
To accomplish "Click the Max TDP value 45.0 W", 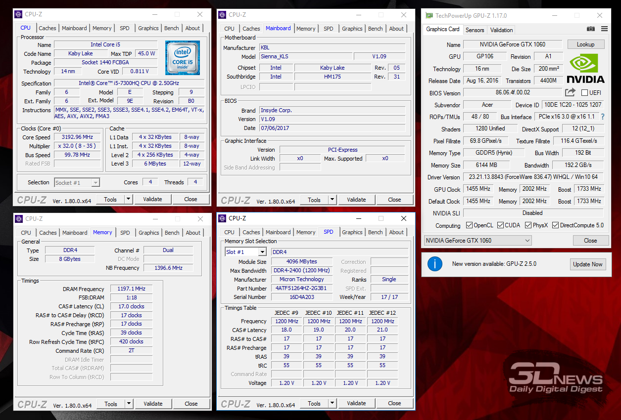I will tap(146, 53).
